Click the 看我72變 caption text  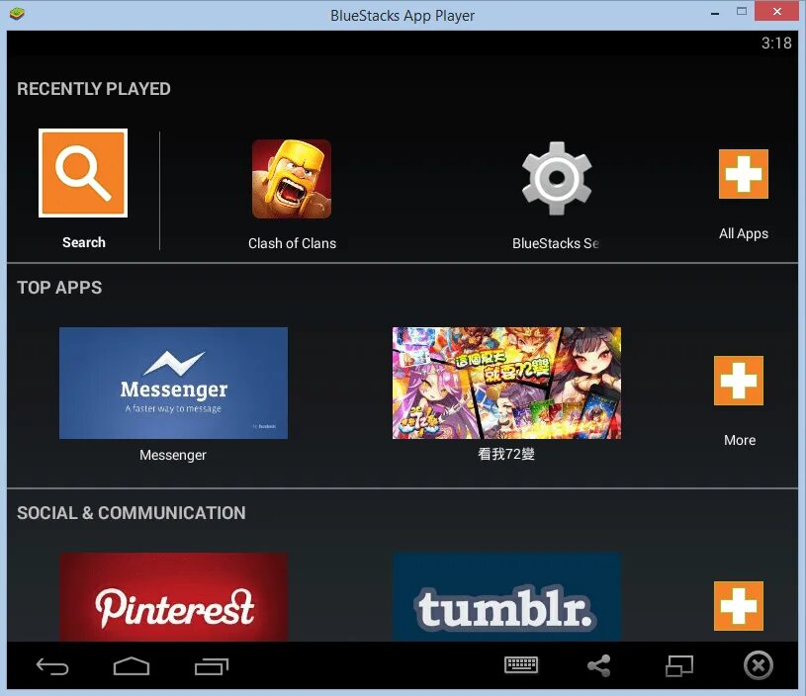pyautogui.click(x=506, y=454)
